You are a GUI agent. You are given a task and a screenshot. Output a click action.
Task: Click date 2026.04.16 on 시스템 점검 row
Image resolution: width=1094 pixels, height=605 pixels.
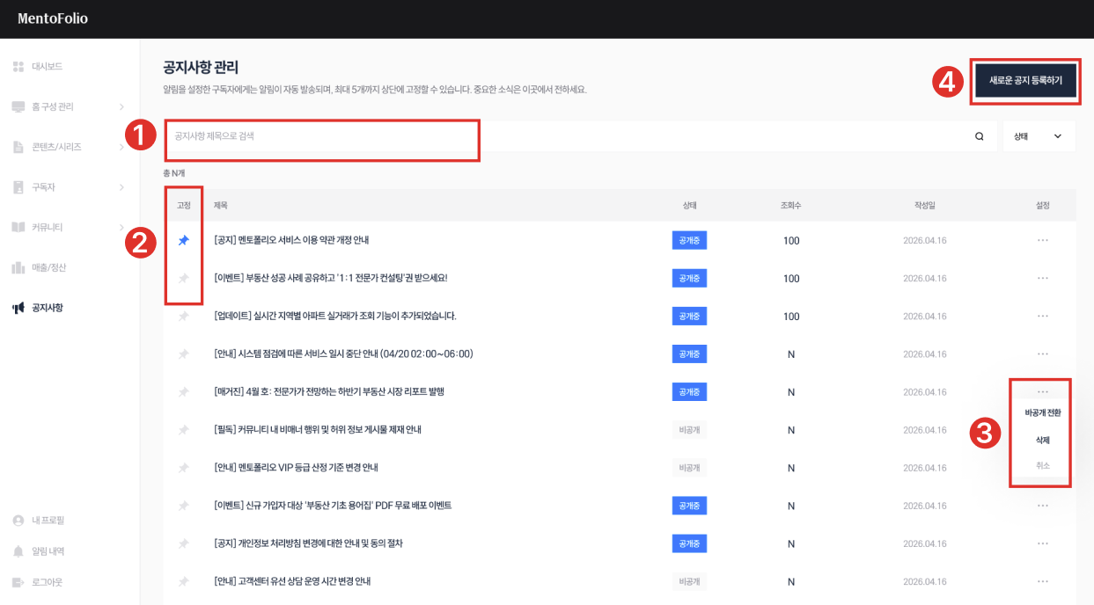click(925, 354)
